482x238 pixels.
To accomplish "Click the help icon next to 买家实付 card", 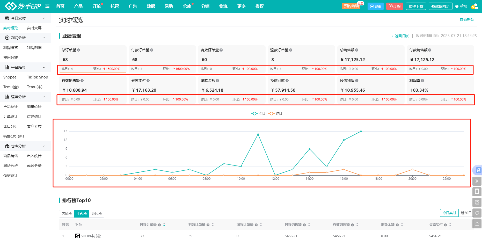I will tap(148, 81).
